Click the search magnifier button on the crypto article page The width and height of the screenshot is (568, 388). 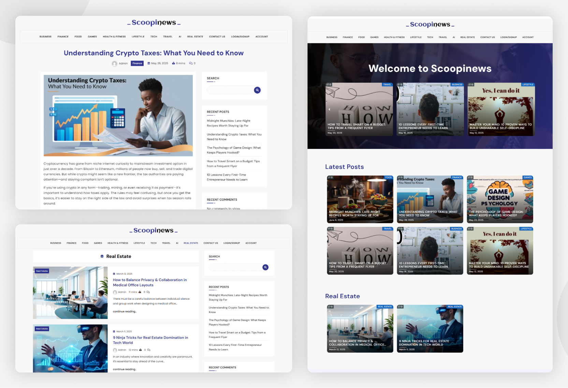coord(257,90)
